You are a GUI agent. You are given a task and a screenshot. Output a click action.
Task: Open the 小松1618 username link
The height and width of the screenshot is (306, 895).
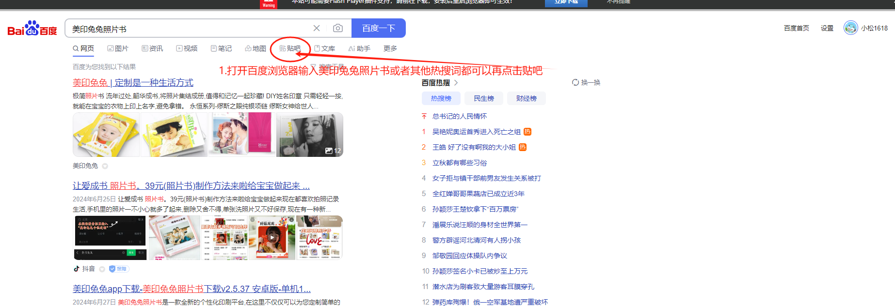pyautogui.click(x=875, y=28)
